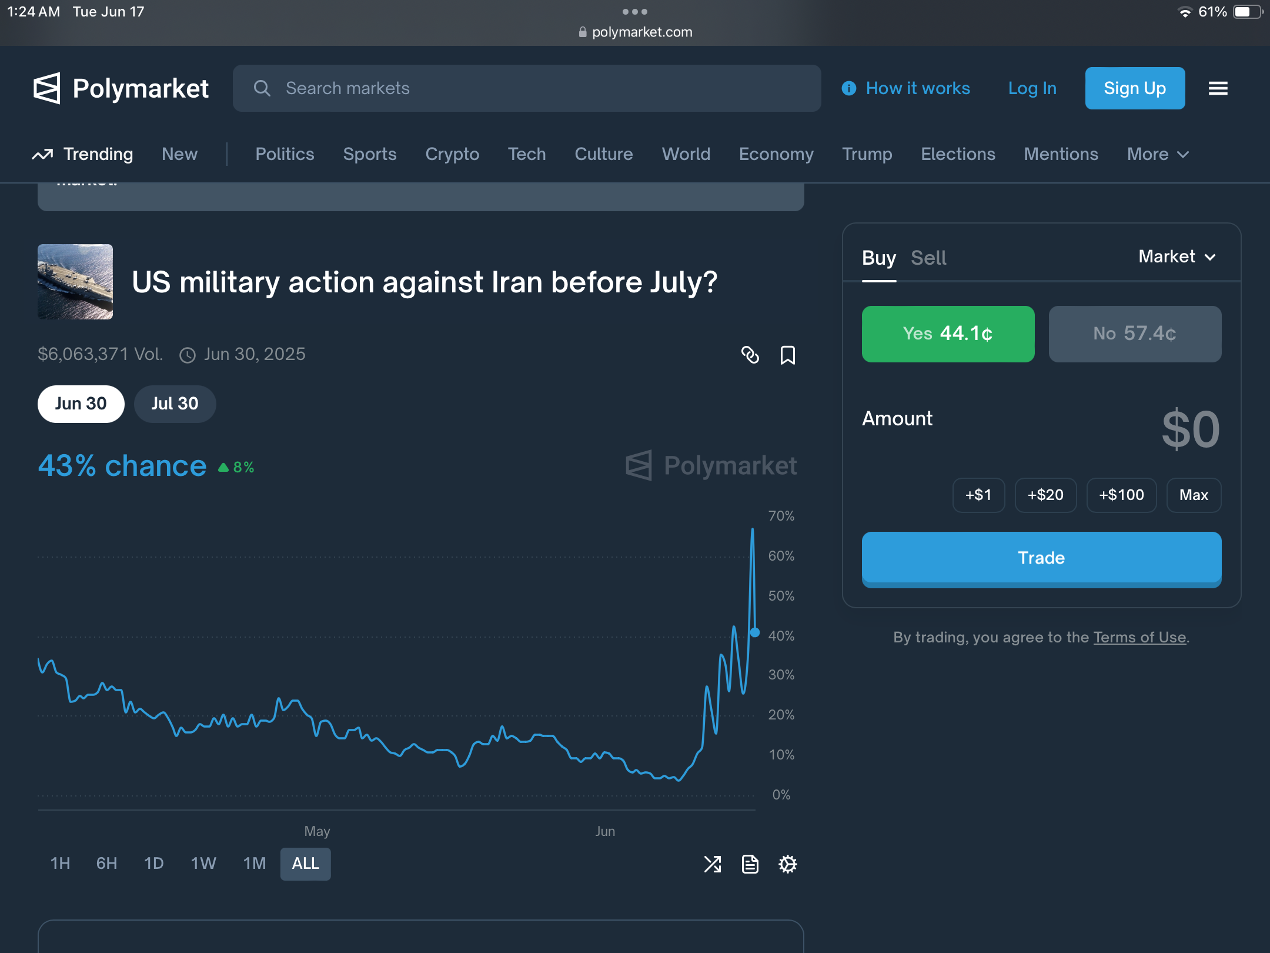
Task: Set chart range to 1M
Action: (255, 864)
